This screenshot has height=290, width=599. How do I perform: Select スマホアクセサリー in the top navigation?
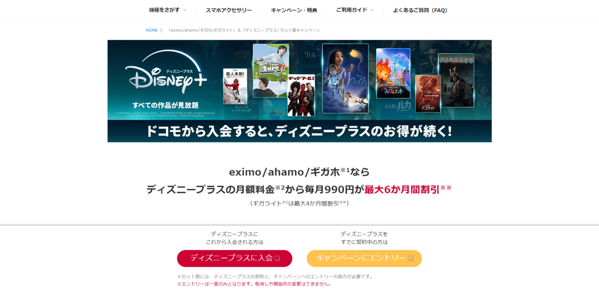point(227,10)
